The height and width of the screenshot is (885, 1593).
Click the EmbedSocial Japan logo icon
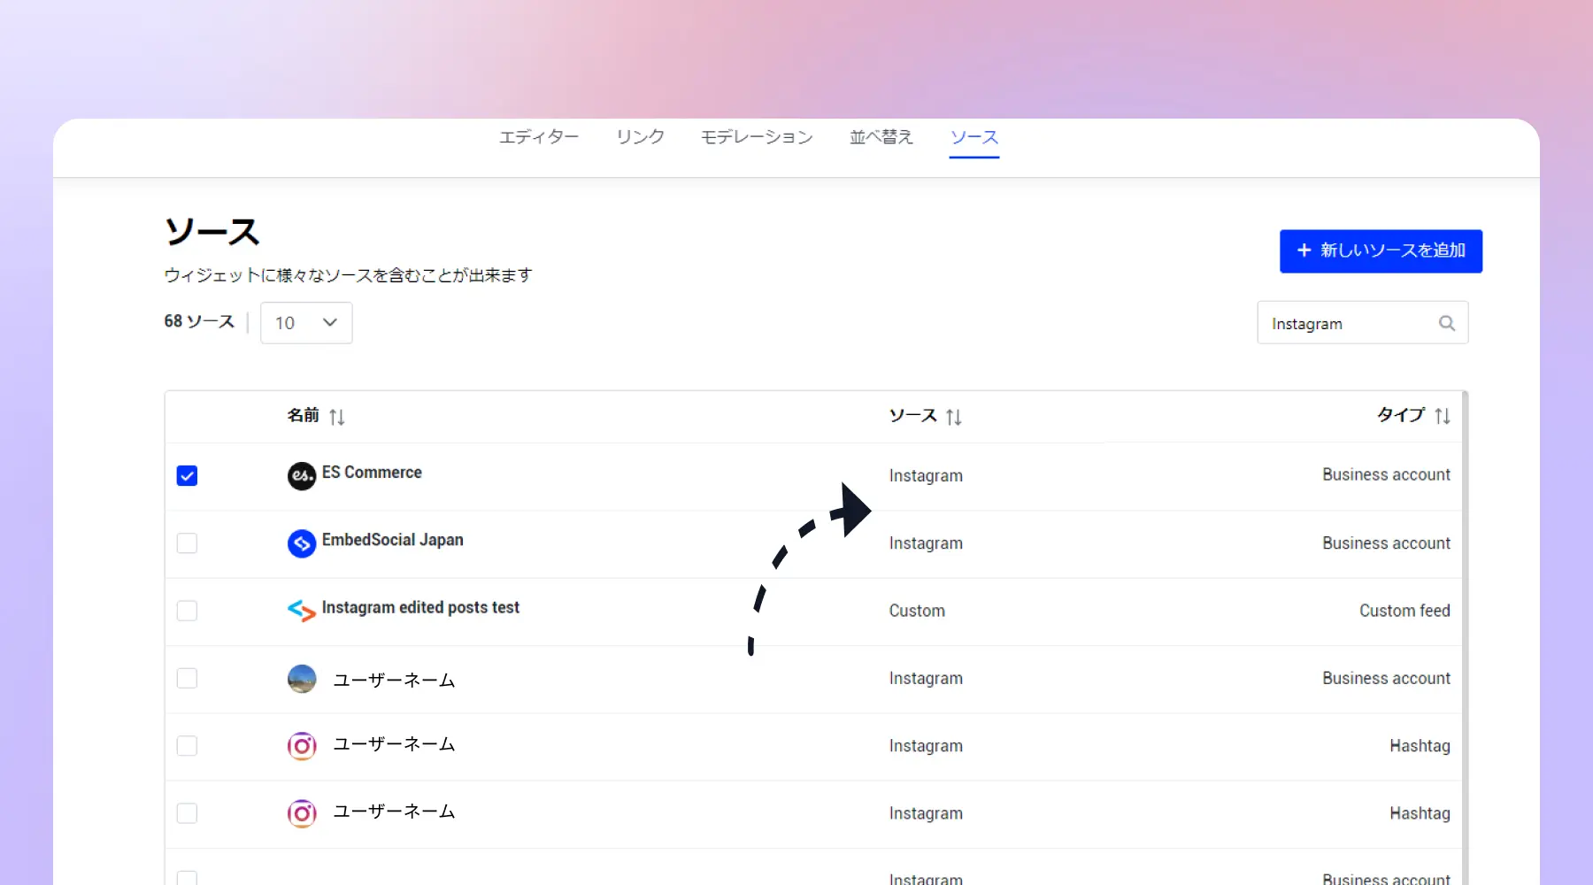(302, 543)
